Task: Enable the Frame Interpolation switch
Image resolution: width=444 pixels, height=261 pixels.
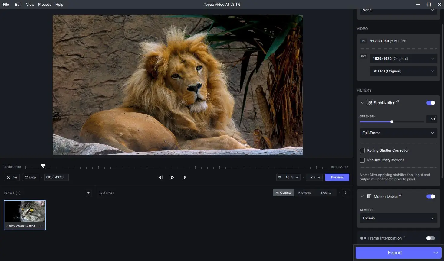Action: click(431, 238)
